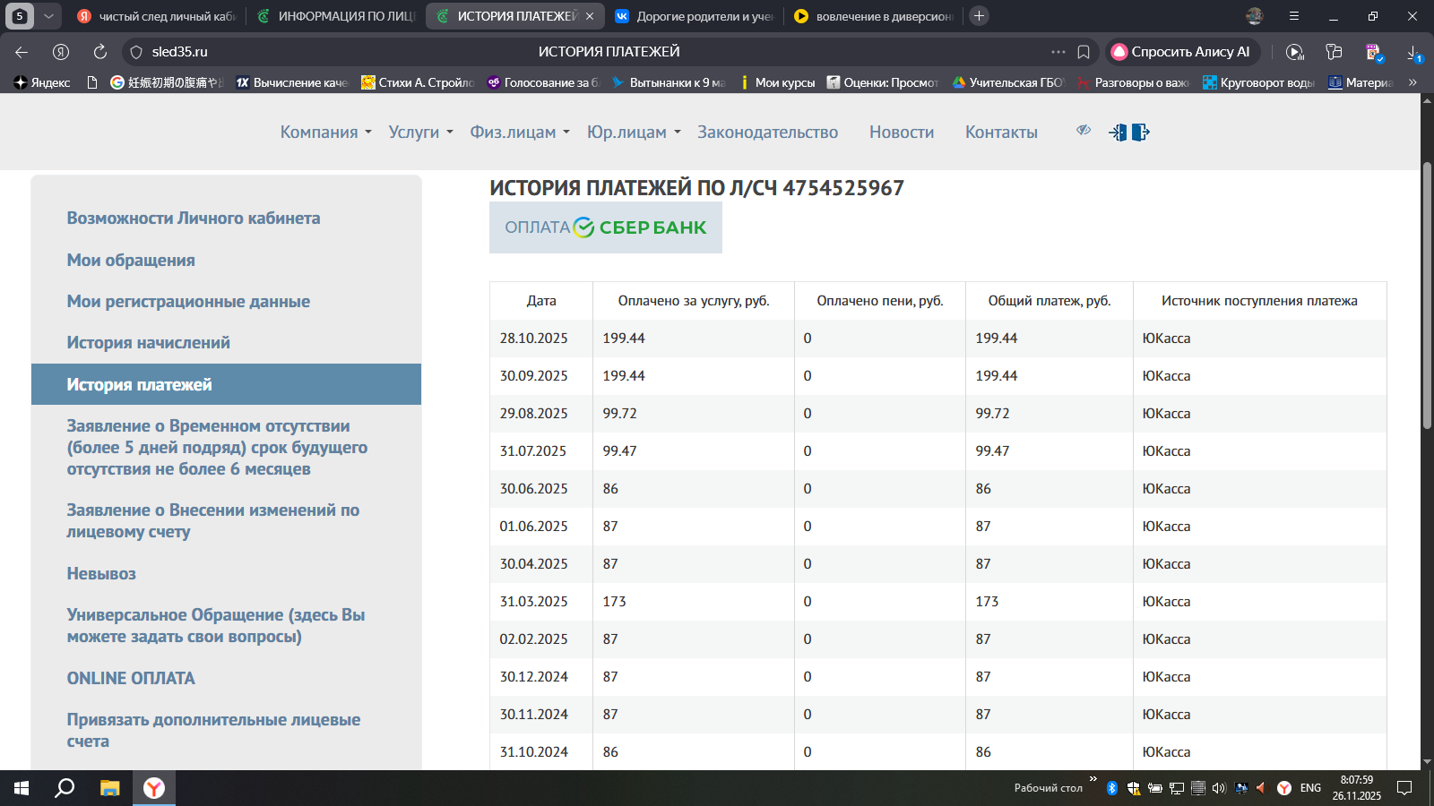Reload the page with the refresh icon
The image size is (1434, 806).
[100, 52]
